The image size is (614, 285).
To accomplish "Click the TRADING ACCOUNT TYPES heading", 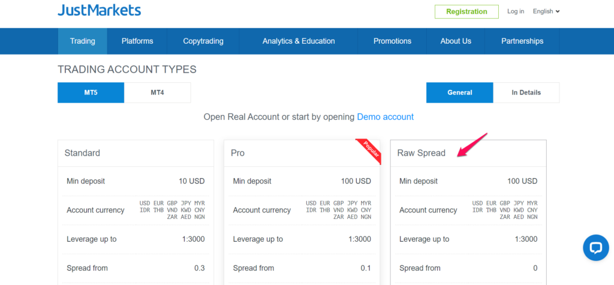I will pyautogui.click(x=127, y=70).
